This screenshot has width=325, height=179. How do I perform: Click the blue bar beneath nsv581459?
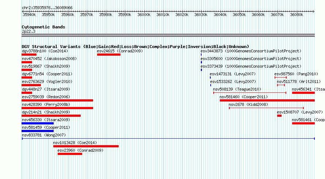coord(38,131)
